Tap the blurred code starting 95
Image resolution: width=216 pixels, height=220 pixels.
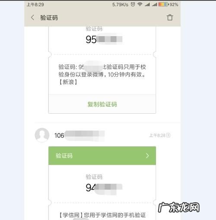click(104, 39)
